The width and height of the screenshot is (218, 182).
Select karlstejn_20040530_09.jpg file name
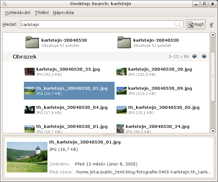coord(160,88)
